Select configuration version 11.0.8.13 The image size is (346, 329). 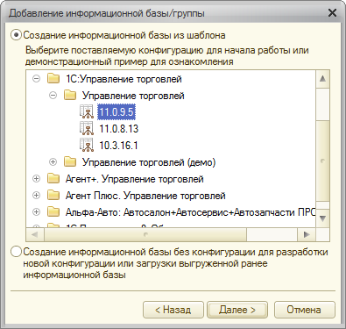[x=118, y=129]
